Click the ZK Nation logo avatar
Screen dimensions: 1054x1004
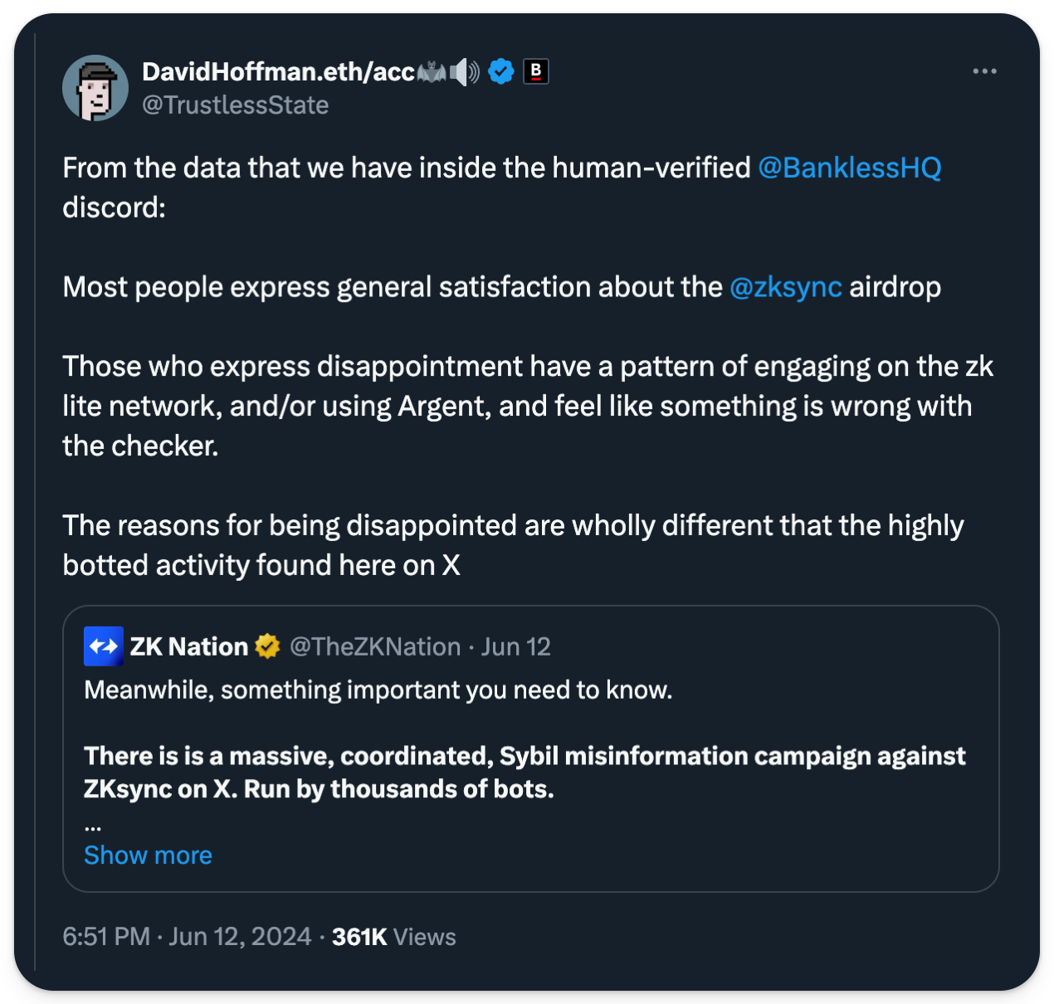104,646
